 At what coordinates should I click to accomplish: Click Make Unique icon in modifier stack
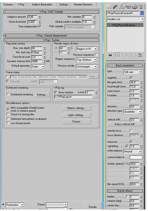point(126,55)
